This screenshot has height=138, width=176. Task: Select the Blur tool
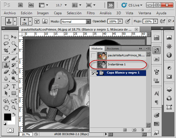point(6,78)
